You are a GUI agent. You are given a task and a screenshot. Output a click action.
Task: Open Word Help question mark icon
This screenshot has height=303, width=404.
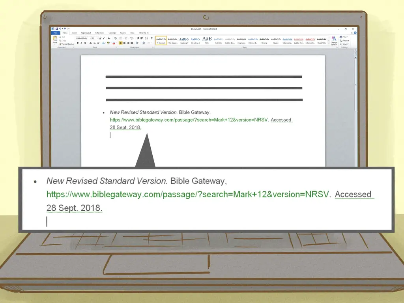tap(355, 33)
